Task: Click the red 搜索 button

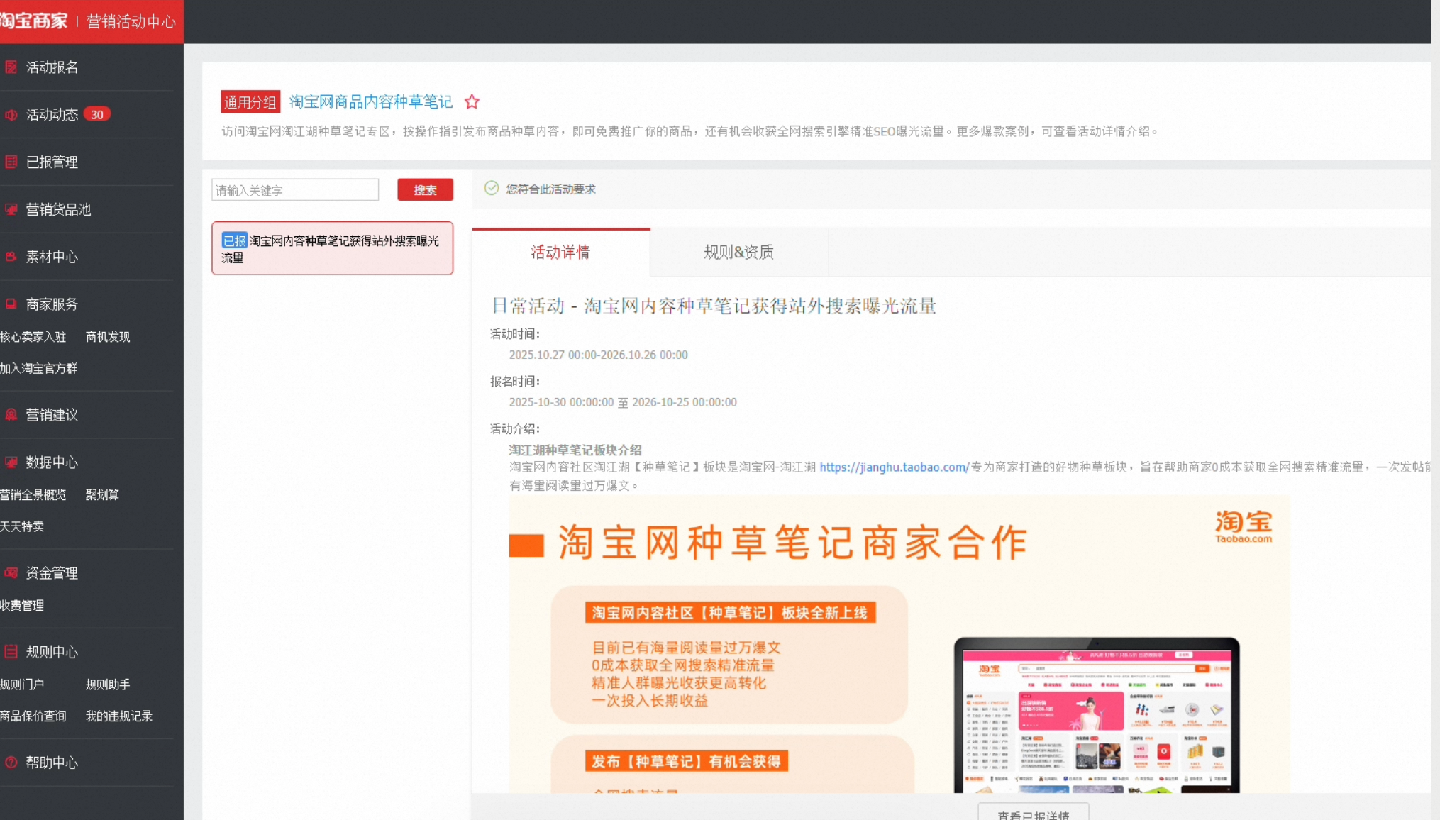Action: tap(425, 190)
